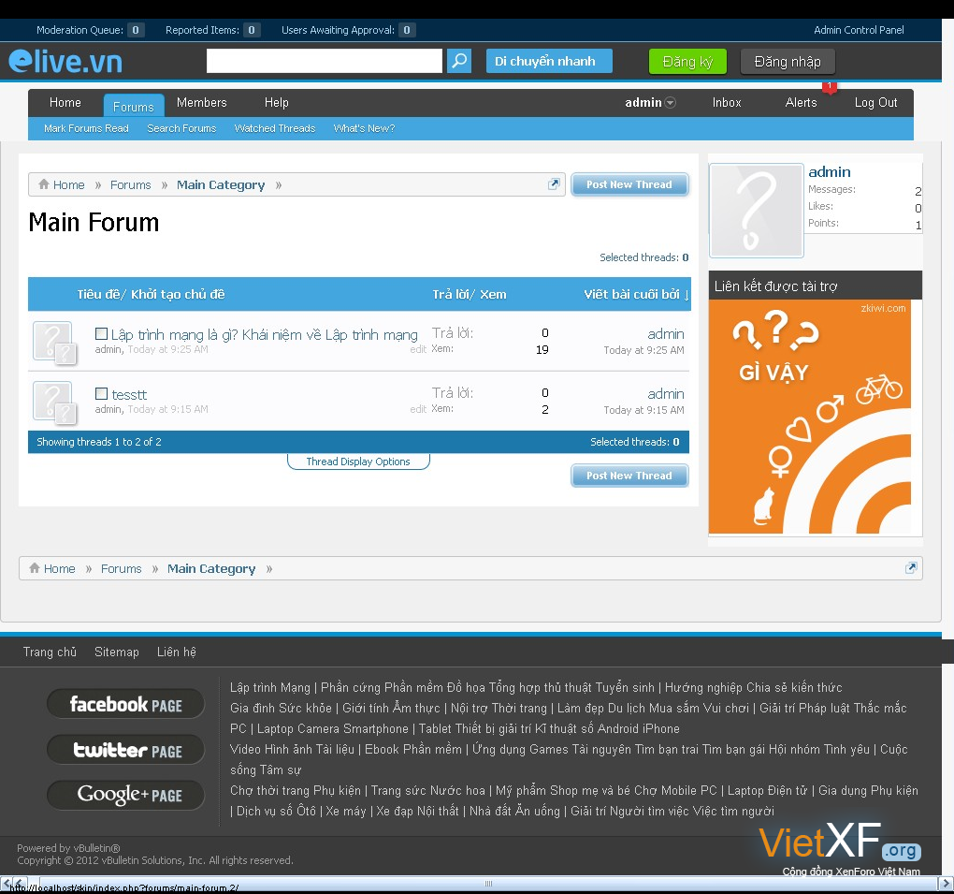This screenshot has height=894, width=954.
Task: Expand the admin account dropdown arrow
Action: click(670, 102)
